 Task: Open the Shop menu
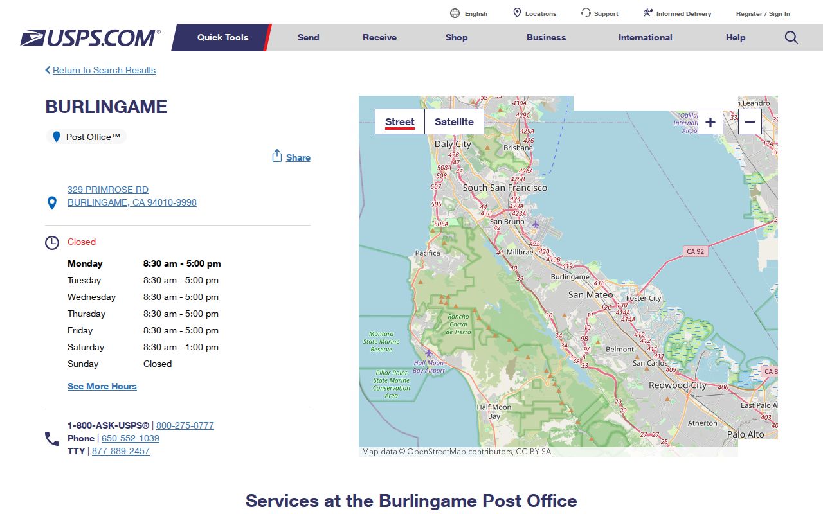(x=457, y=37)
